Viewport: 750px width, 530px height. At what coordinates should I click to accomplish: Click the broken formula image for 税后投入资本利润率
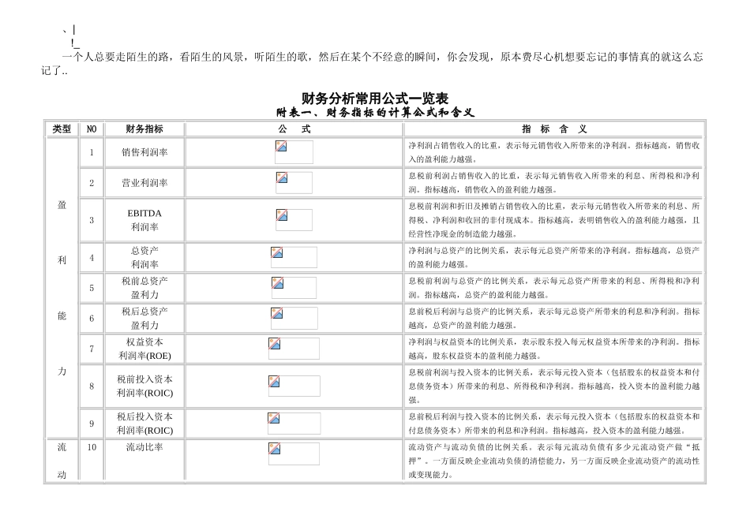(294, 423)
